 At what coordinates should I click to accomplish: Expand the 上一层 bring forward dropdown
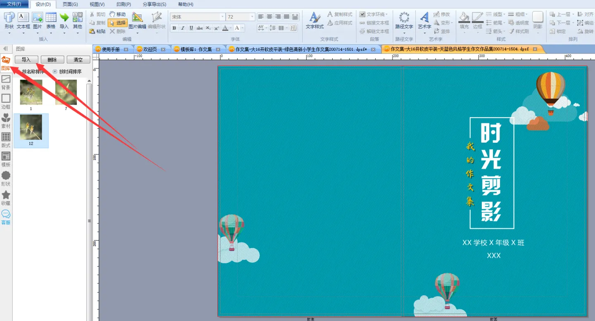click(574, 14)
